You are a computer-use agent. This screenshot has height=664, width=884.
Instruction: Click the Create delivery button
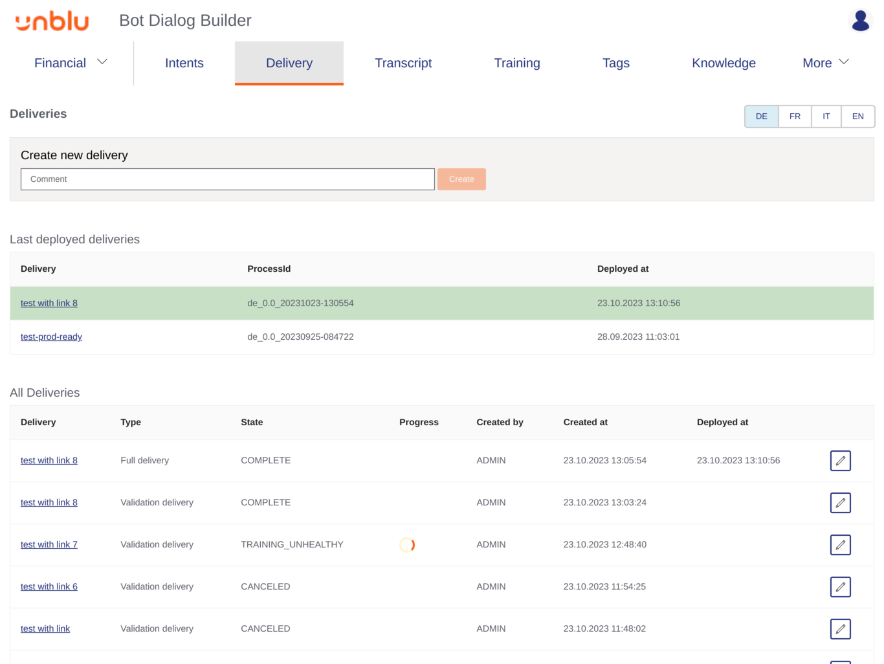point(461,179)
